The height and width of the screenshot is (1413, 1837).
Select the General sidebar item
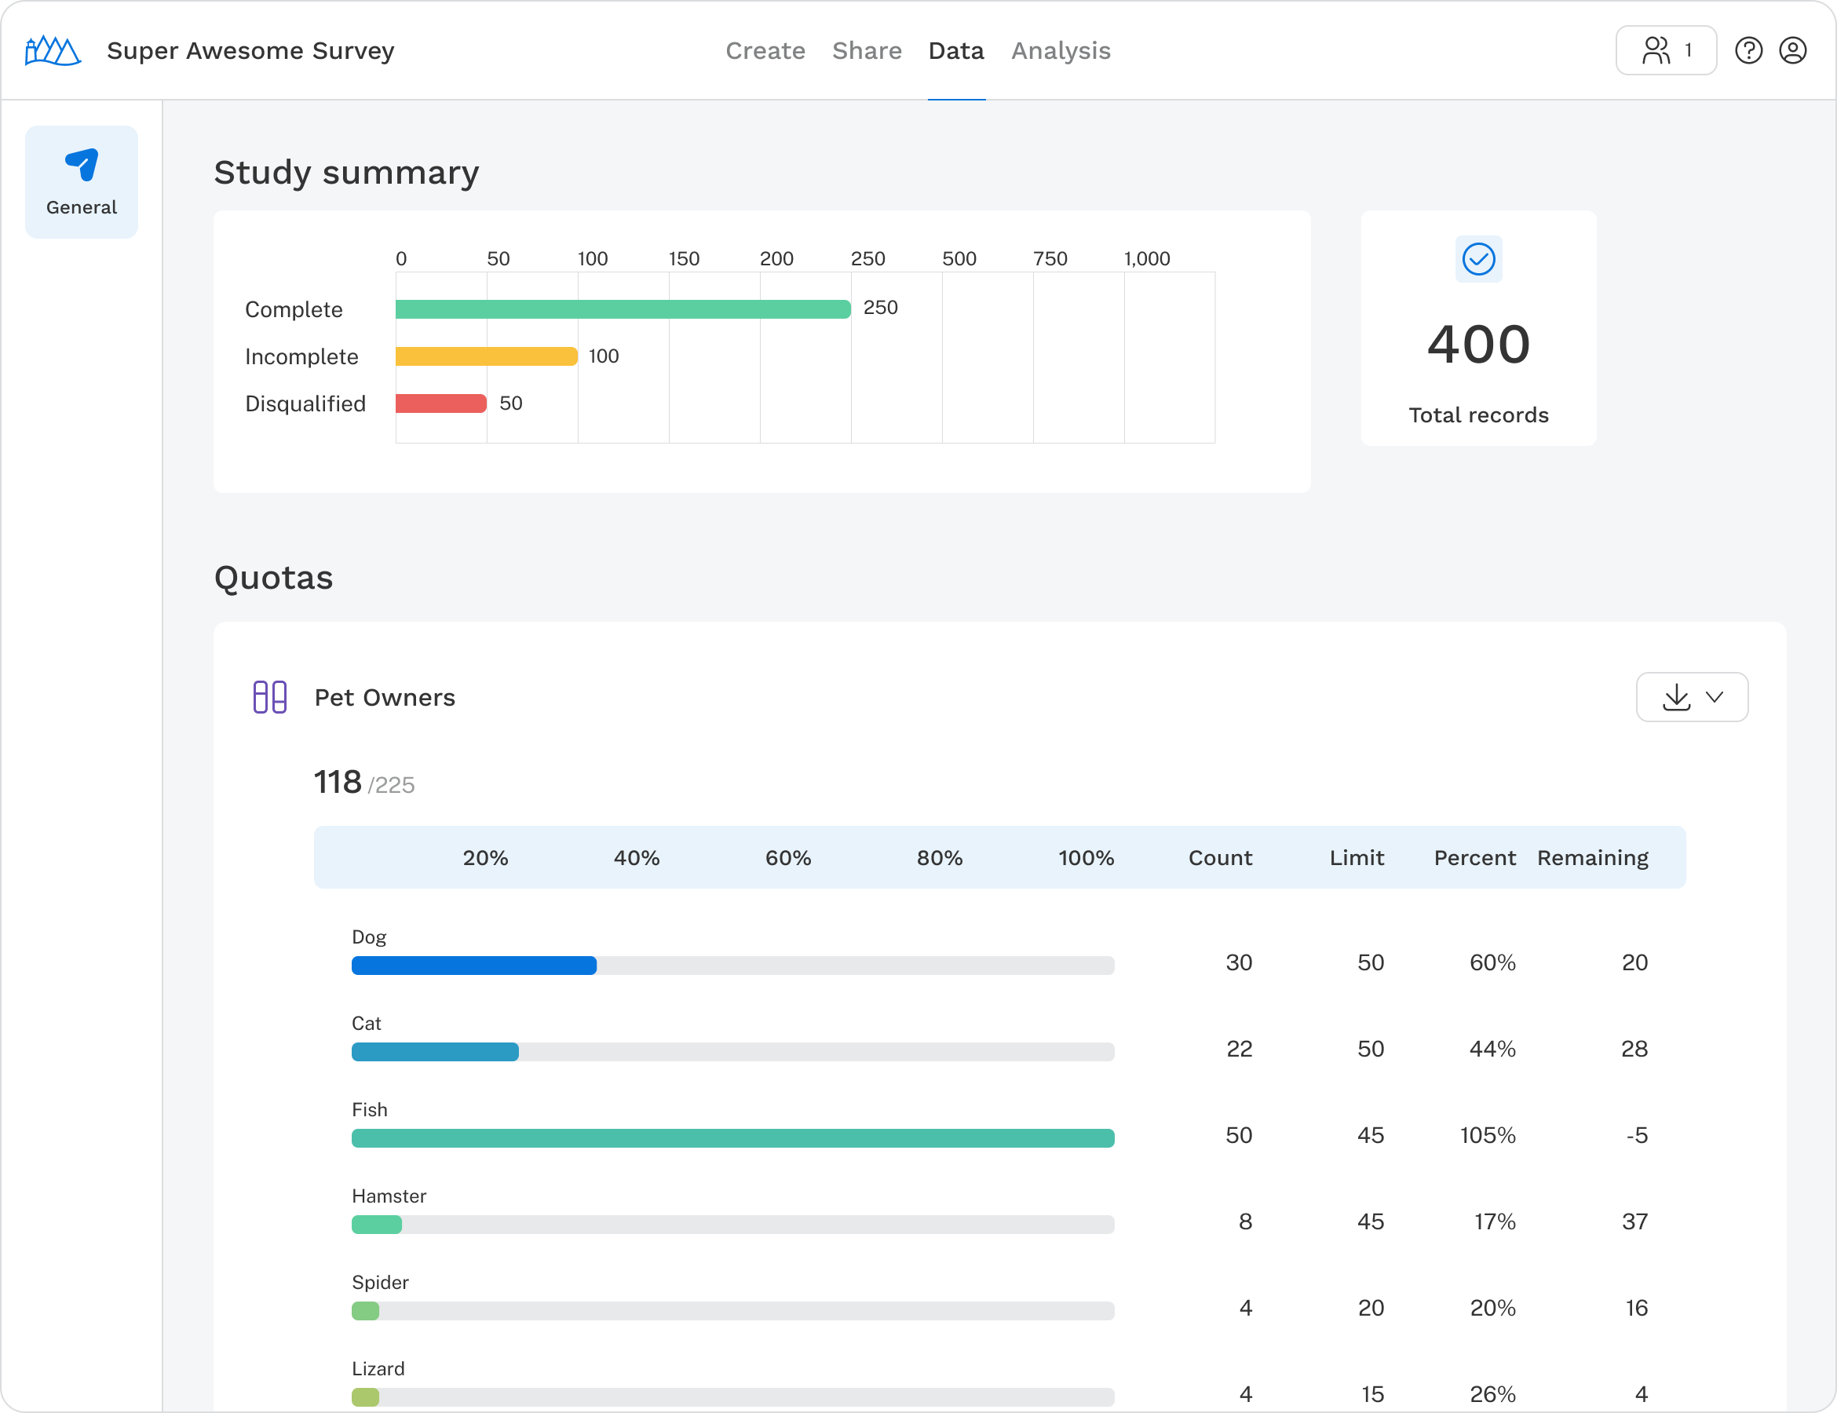[82, 181]
